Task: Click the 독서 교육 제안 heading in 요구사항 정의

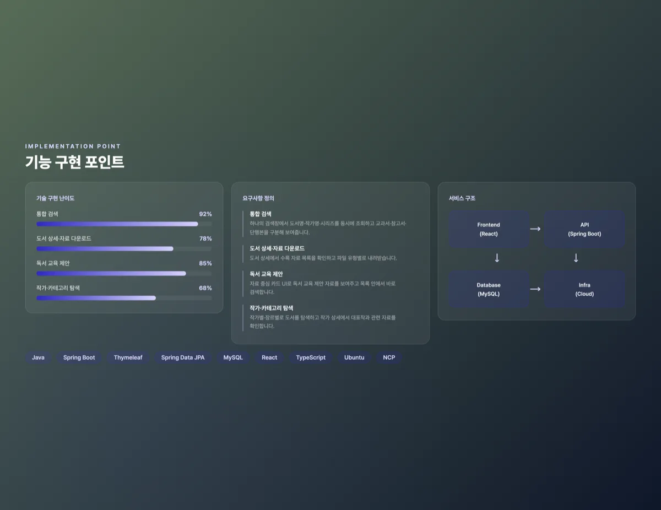Action: click(x=266, y=274)
